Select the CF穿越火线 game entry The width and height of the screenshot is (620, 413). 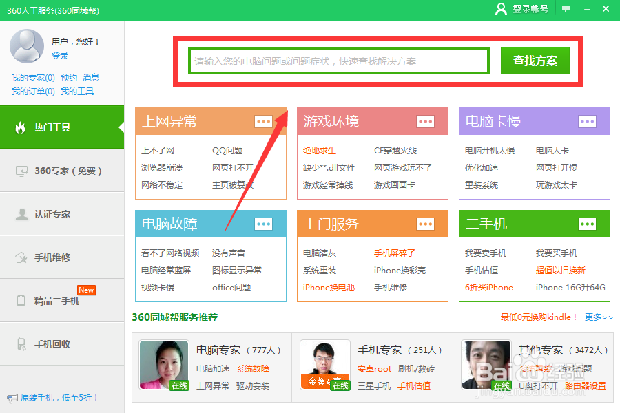[x=395, y=151]
